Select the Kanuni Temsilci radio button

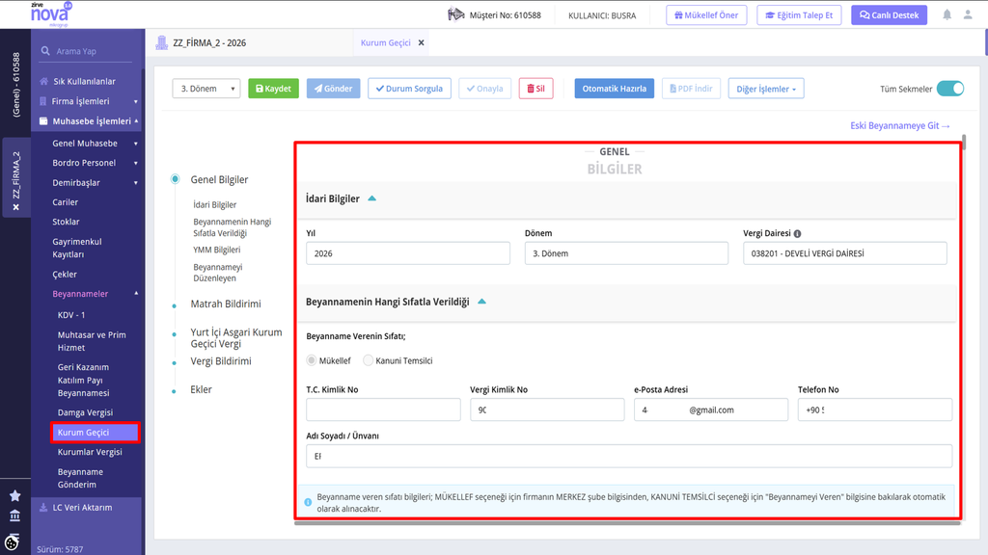pyautogui.click(x=368, y=360)
